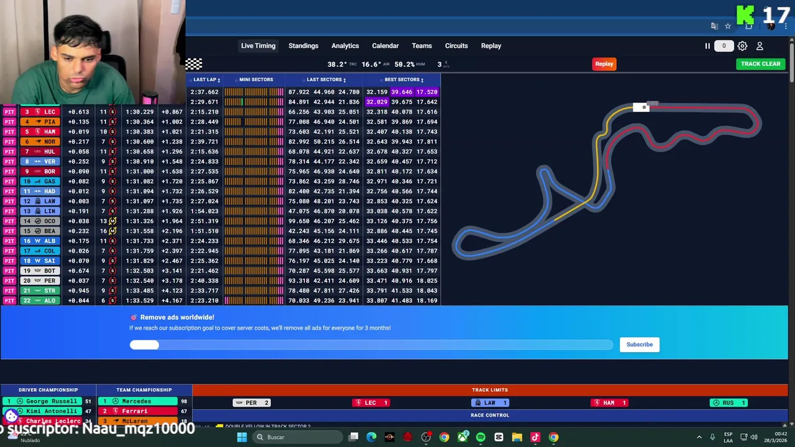Open the user account icon
The height and width of the screenshot is (447, 795).
(x=760, y=46)
